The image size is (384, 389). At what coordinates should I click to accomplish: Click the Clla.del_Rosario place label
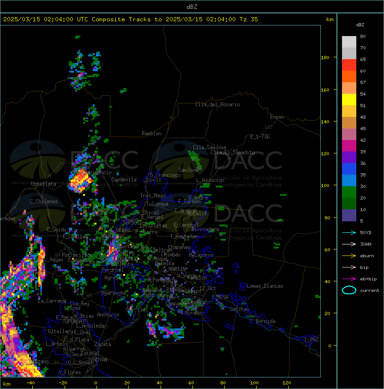pos(217,104)
